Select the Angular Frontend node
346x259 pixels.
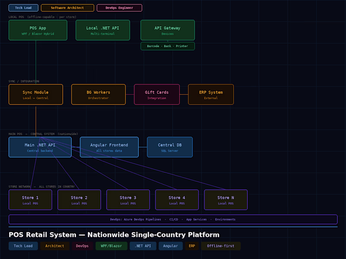pyautogui.click(x=109, y=147)
